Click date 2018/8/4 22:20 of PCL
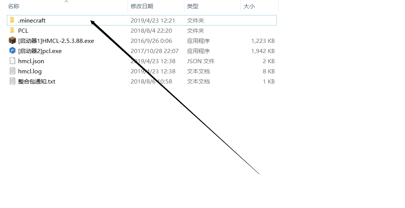Image resolution: width=405 pixels, height=208 pixels. [151, 31]
